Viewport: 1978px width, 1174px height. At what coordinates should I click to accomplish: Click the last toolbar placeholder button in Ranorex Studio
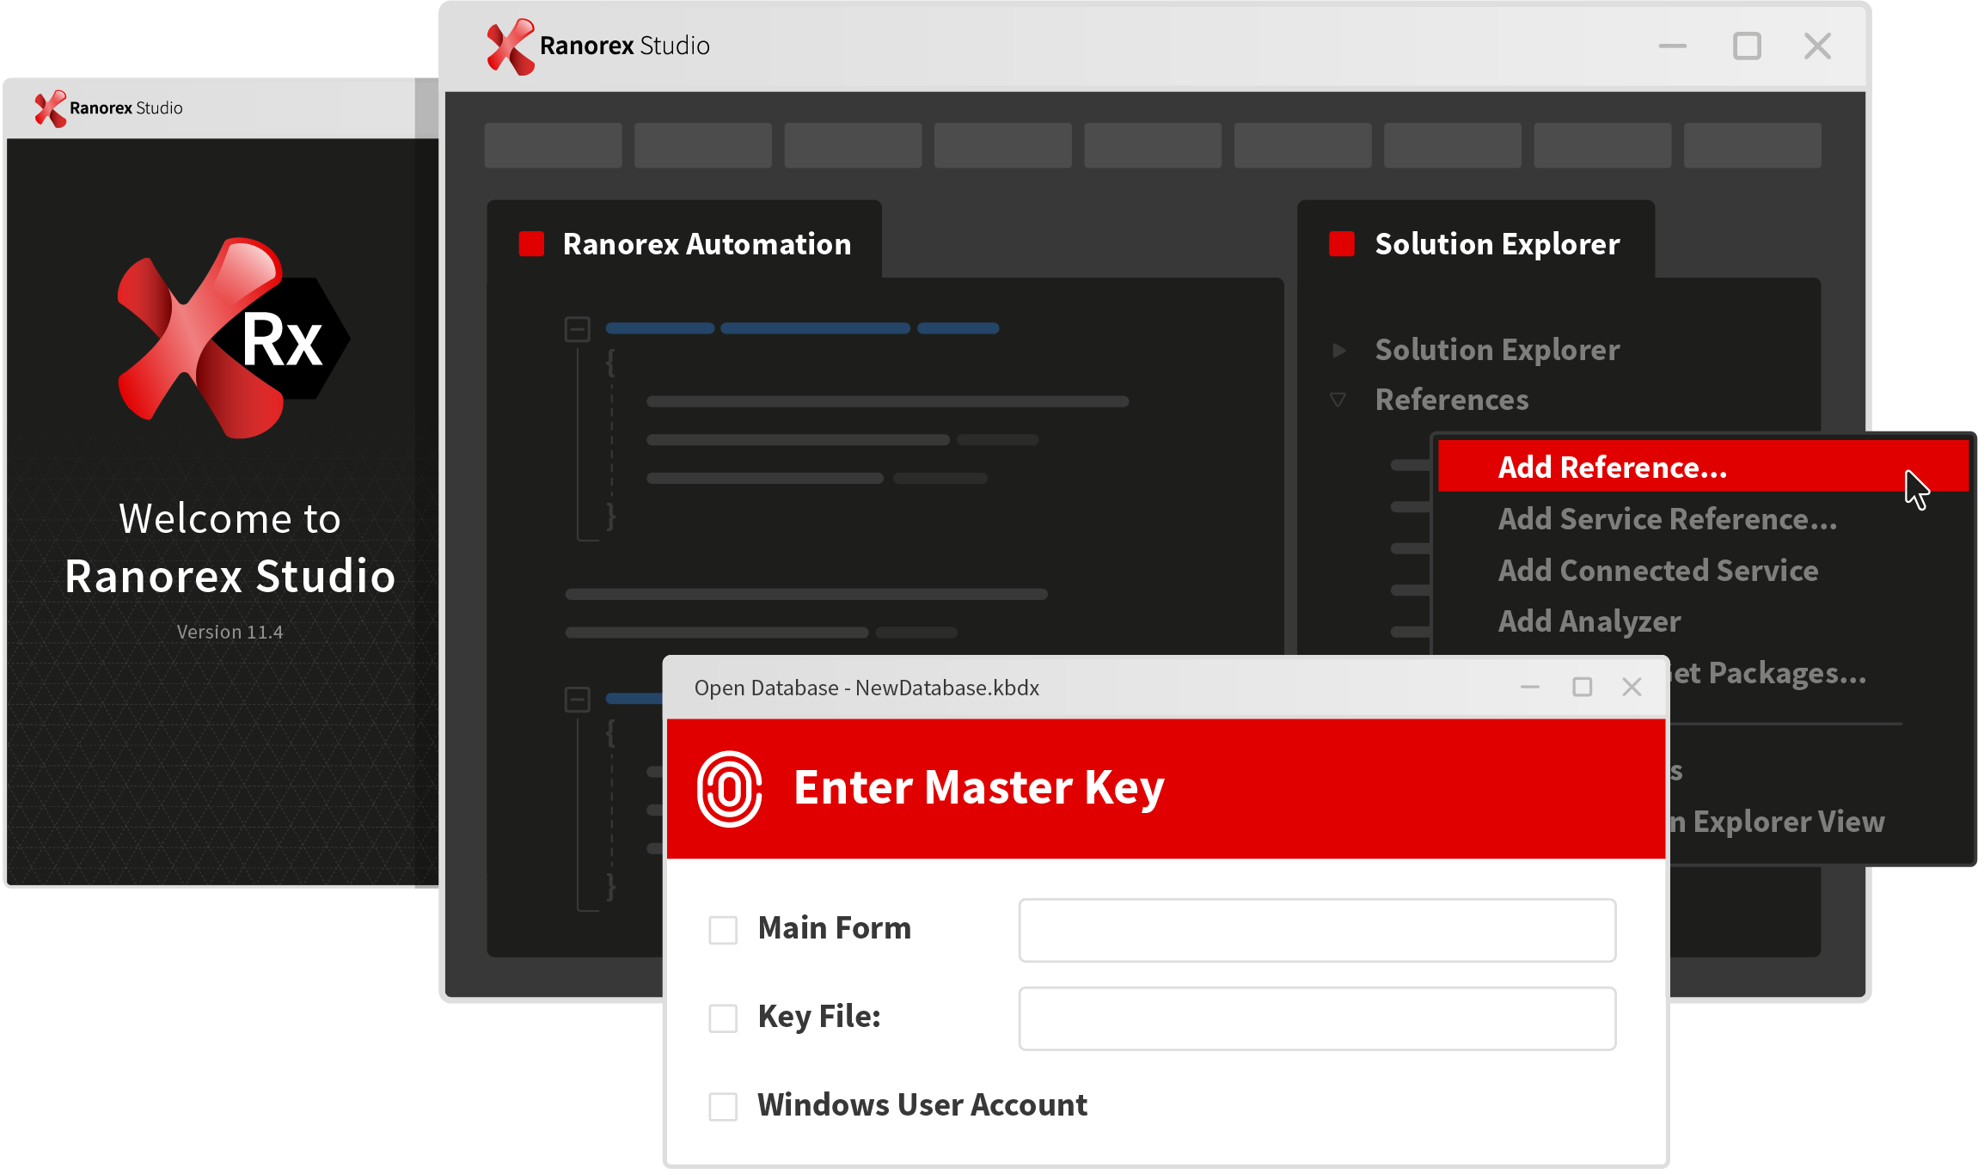pyautogui.click(x=1752, y=145)
